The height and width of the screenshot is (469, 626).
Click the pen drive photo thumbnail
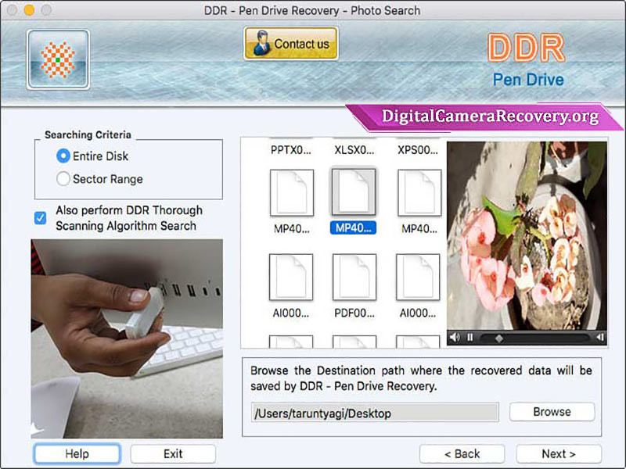click(x=127, y=338)
